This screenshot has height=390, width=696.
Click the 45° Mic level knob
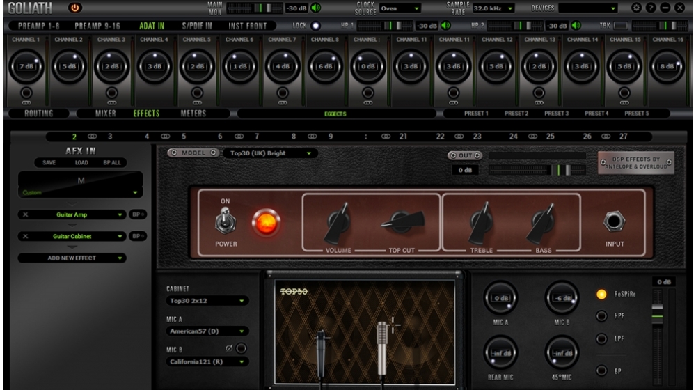(x=562, y=353)
